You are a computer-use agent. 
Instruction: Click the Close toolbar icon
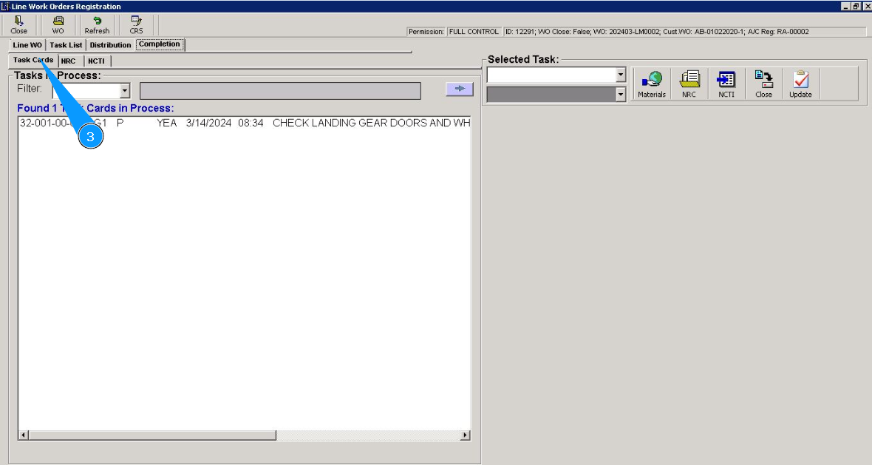19,25
